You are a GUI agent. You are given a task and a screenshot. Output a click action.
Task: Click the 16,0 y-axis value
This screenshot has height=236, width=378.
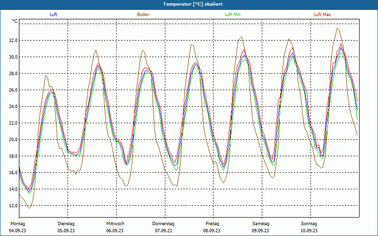click(14, 173)
